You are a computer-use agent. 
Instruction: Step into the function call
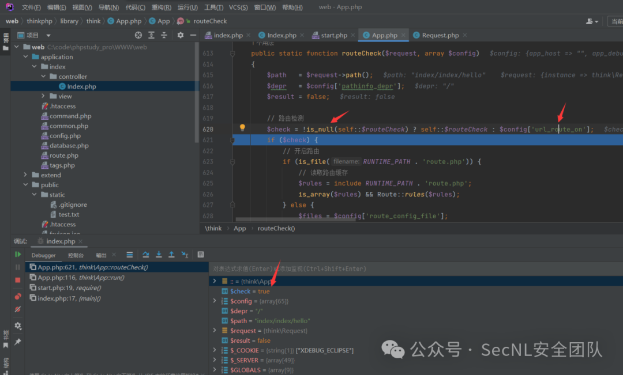(159, 255)
